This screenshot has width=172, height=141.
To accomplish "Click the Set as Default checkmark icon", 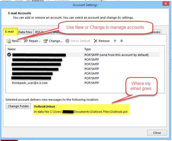I will [67, 41].
